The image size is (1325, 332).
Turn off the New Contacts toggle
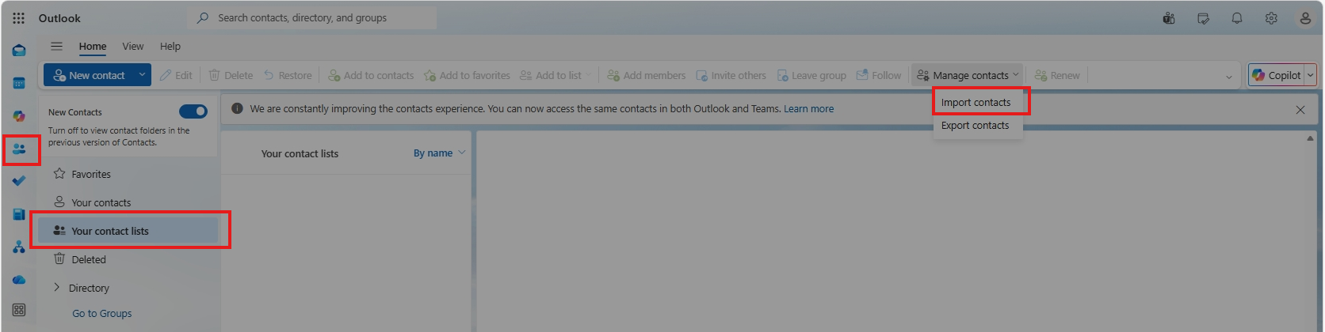pos(193,111)
